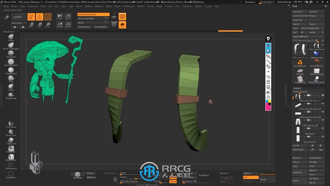Toggle Solo mode
The width and height of the screenshot is (330, 186).
tap(122, 25)
